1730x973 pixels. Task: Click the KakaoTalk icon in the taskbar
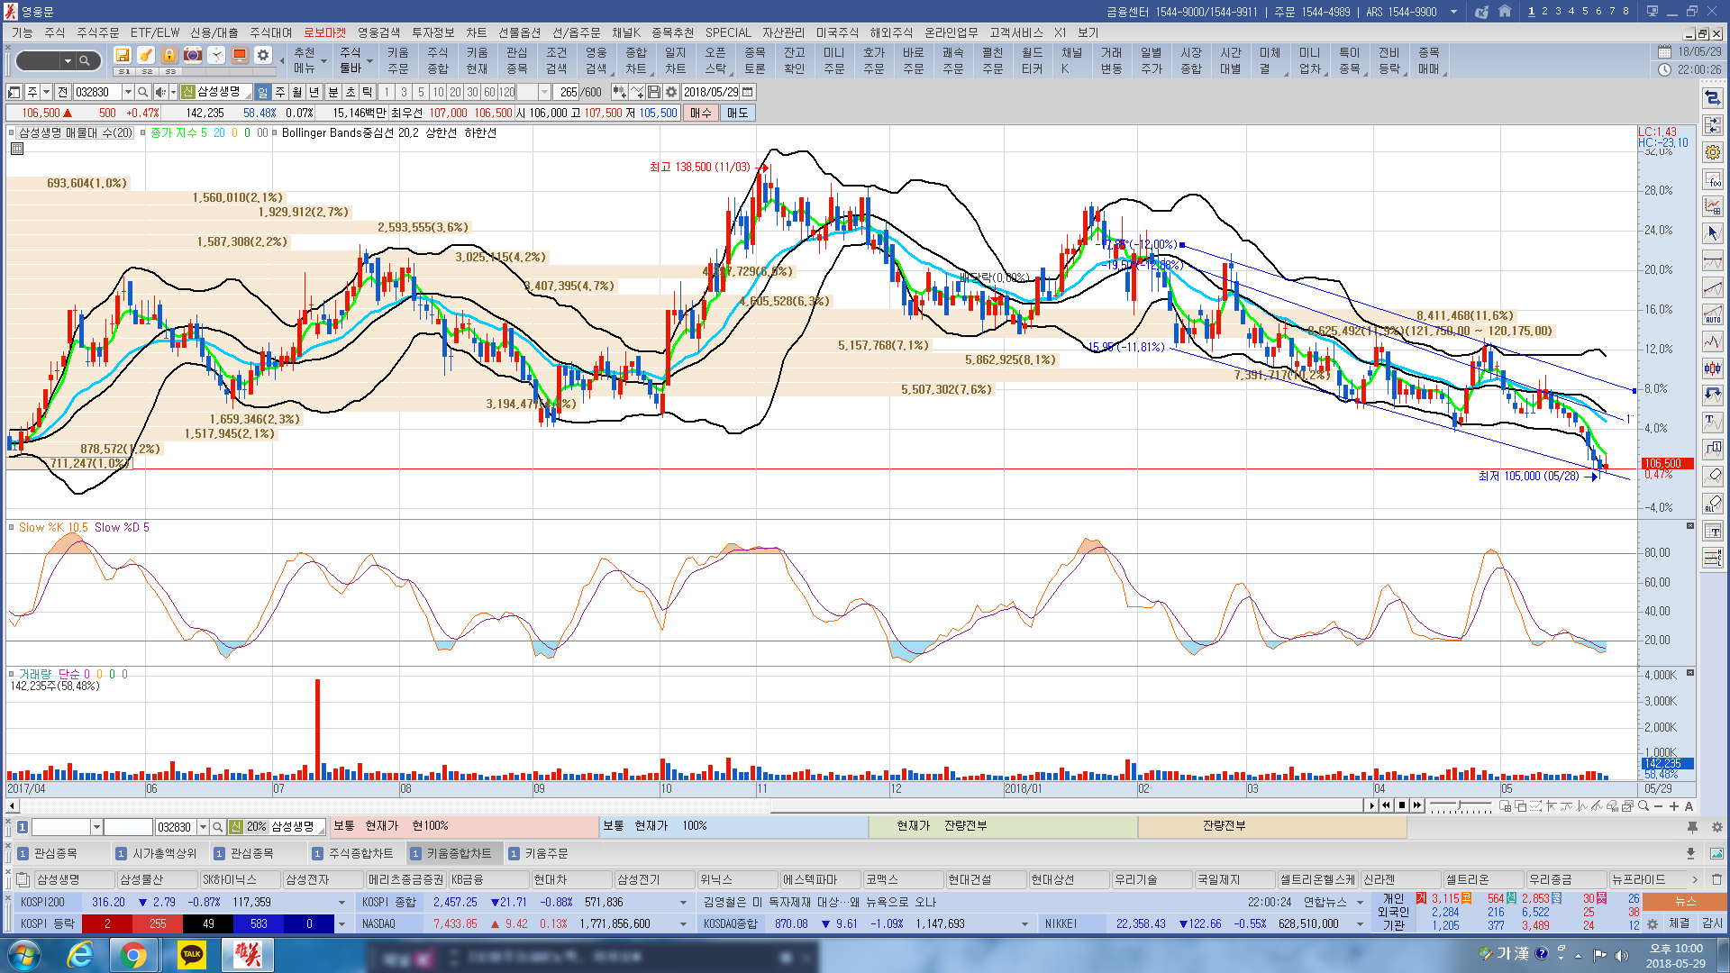[x=191, y=954]
